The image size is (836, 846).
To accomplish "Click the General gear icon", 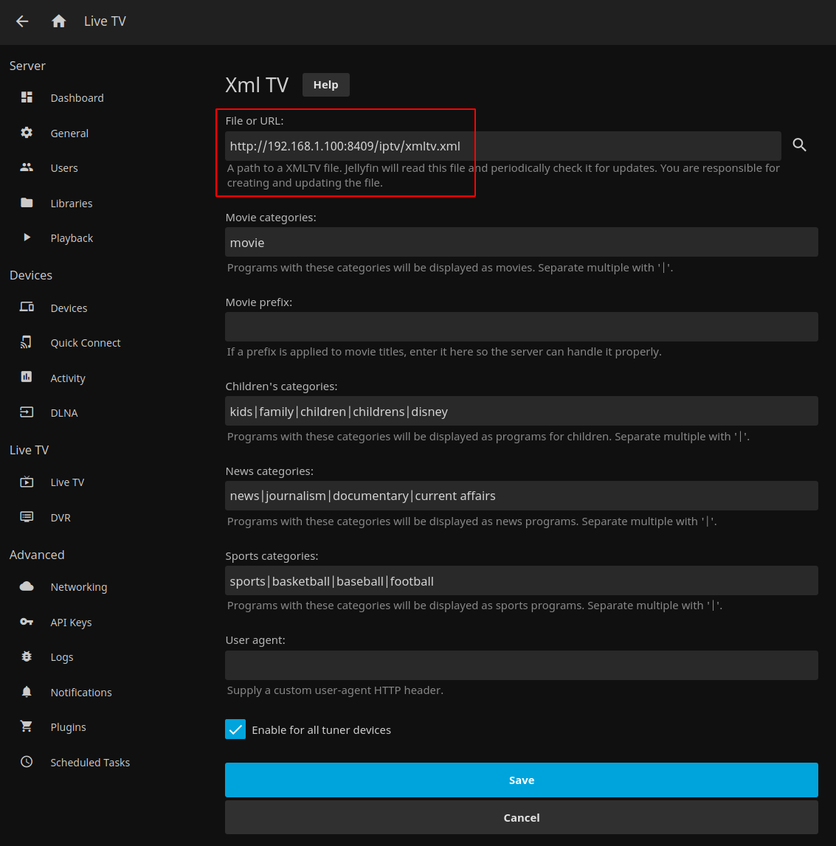I will (27, 133).
